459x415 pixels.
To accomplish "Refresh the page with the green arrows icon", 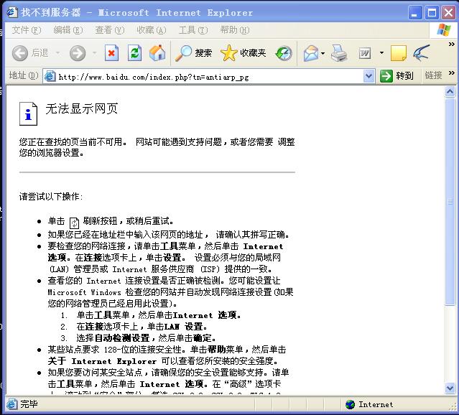I will point(134,53).
